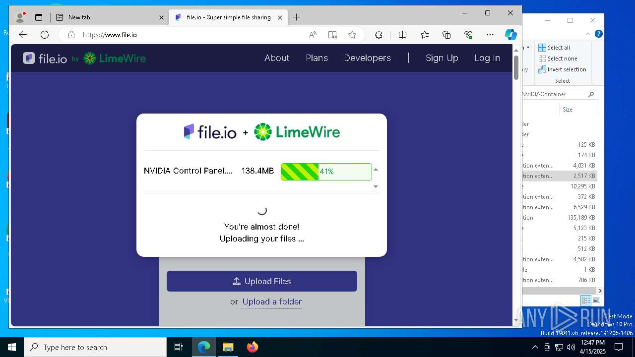The image size is (635, 357).
Task: Launch Copilot sidebar icon
Action: pos(511,35)
